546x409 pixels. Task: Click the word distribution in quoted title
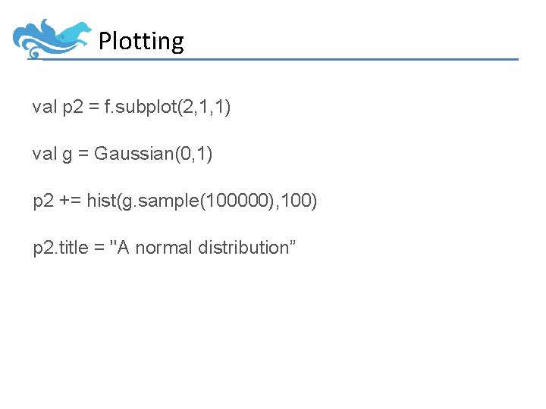pos(243,247)
